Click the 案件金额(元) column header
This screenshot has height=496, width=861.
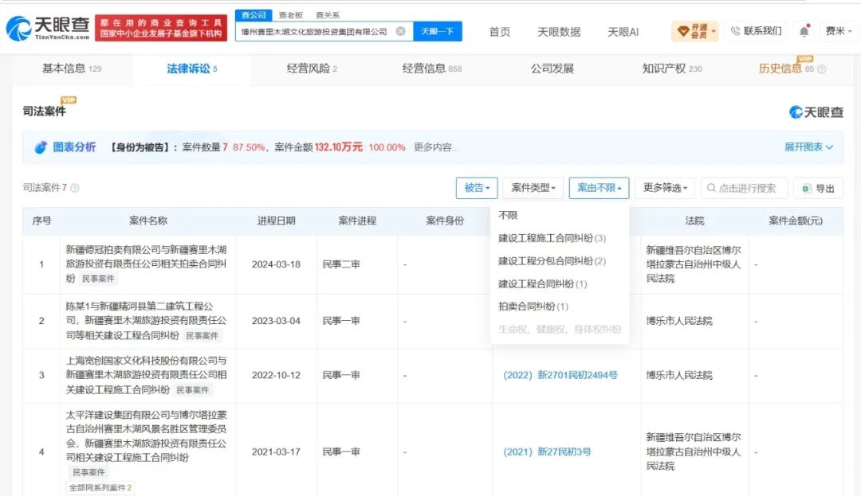click(x=795, y=221)
